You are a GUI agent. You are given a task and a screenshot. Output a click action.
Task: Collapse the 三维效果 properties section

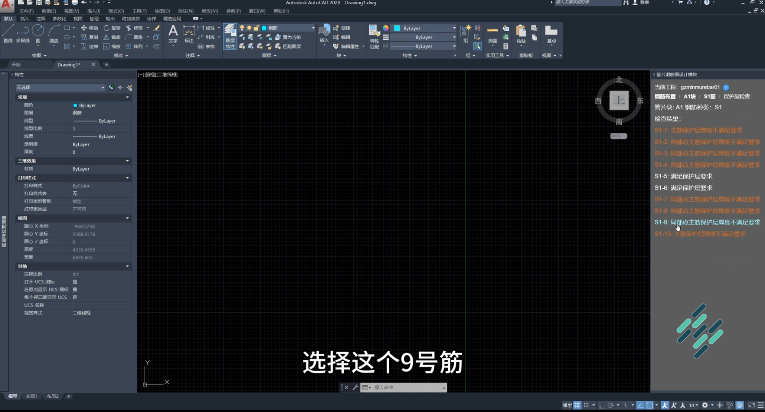coord(127,161)
